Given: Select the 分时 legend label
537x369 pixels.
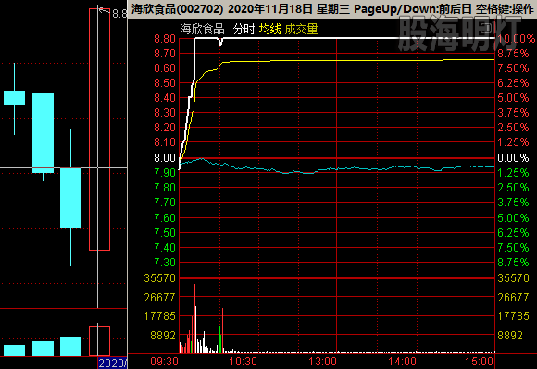Looking at the screenshot, I should pos(244,29).
